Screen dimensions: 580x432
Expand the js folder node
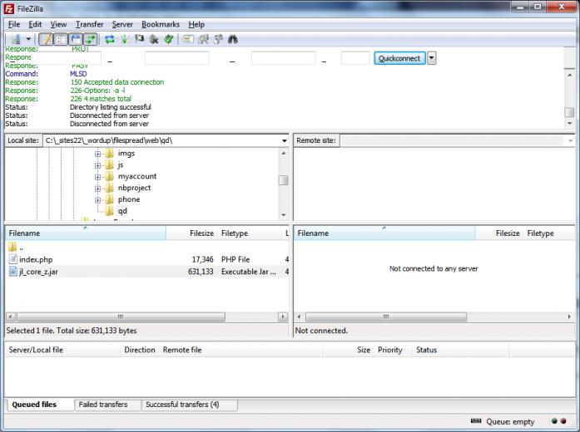pos(97,165)
